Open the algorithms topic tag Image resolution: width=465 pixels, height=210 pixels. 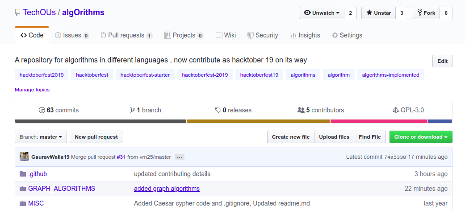pyautogui.click(x=303, y=75)
